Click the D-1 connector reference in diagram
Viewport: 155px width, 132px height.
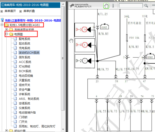tap(84, 30)
